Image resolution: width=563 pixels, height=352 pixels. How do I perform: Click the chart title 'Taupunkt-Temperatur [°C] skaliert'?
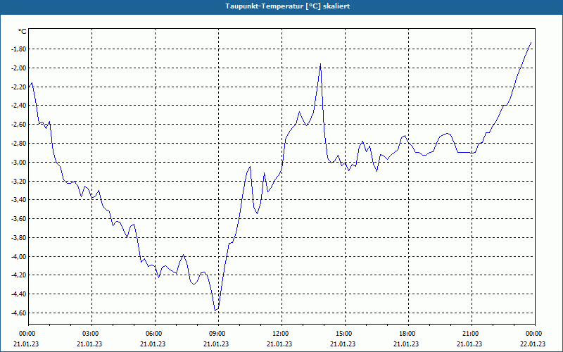point(288,6)
